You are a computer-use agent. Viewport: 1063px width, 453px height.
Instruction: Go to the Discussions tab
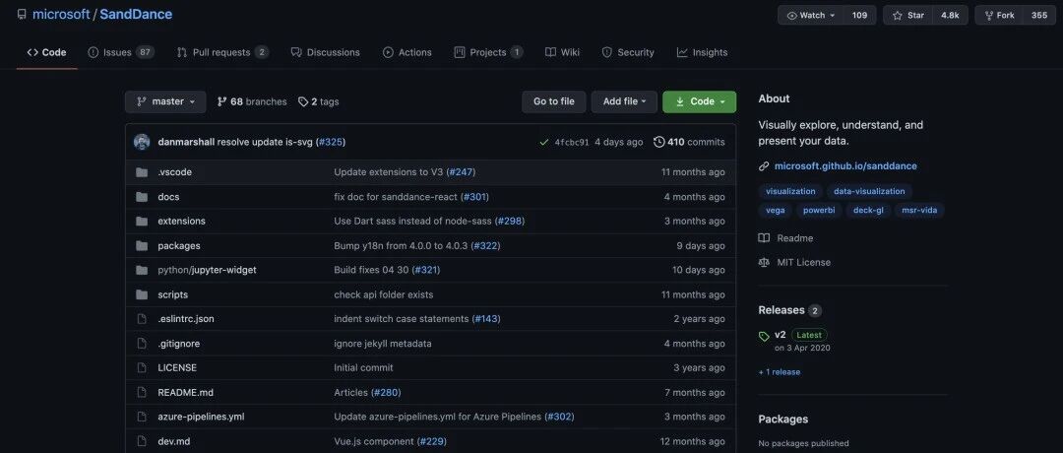[326, 52]
